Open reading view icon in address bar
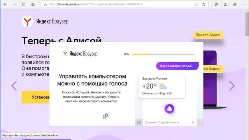Screen dimensions: 249x140 click(x=196, y=4)
